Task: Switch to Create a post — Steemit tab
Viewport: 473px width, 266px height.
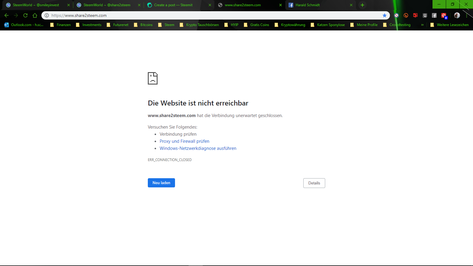Action: (173, 5)
